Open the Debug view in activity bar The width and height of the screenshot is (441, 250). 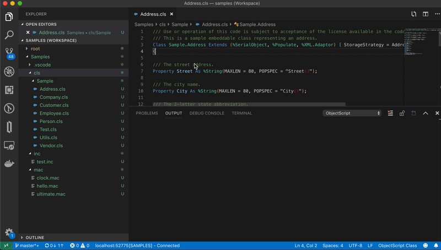click(x=9, y=72)
